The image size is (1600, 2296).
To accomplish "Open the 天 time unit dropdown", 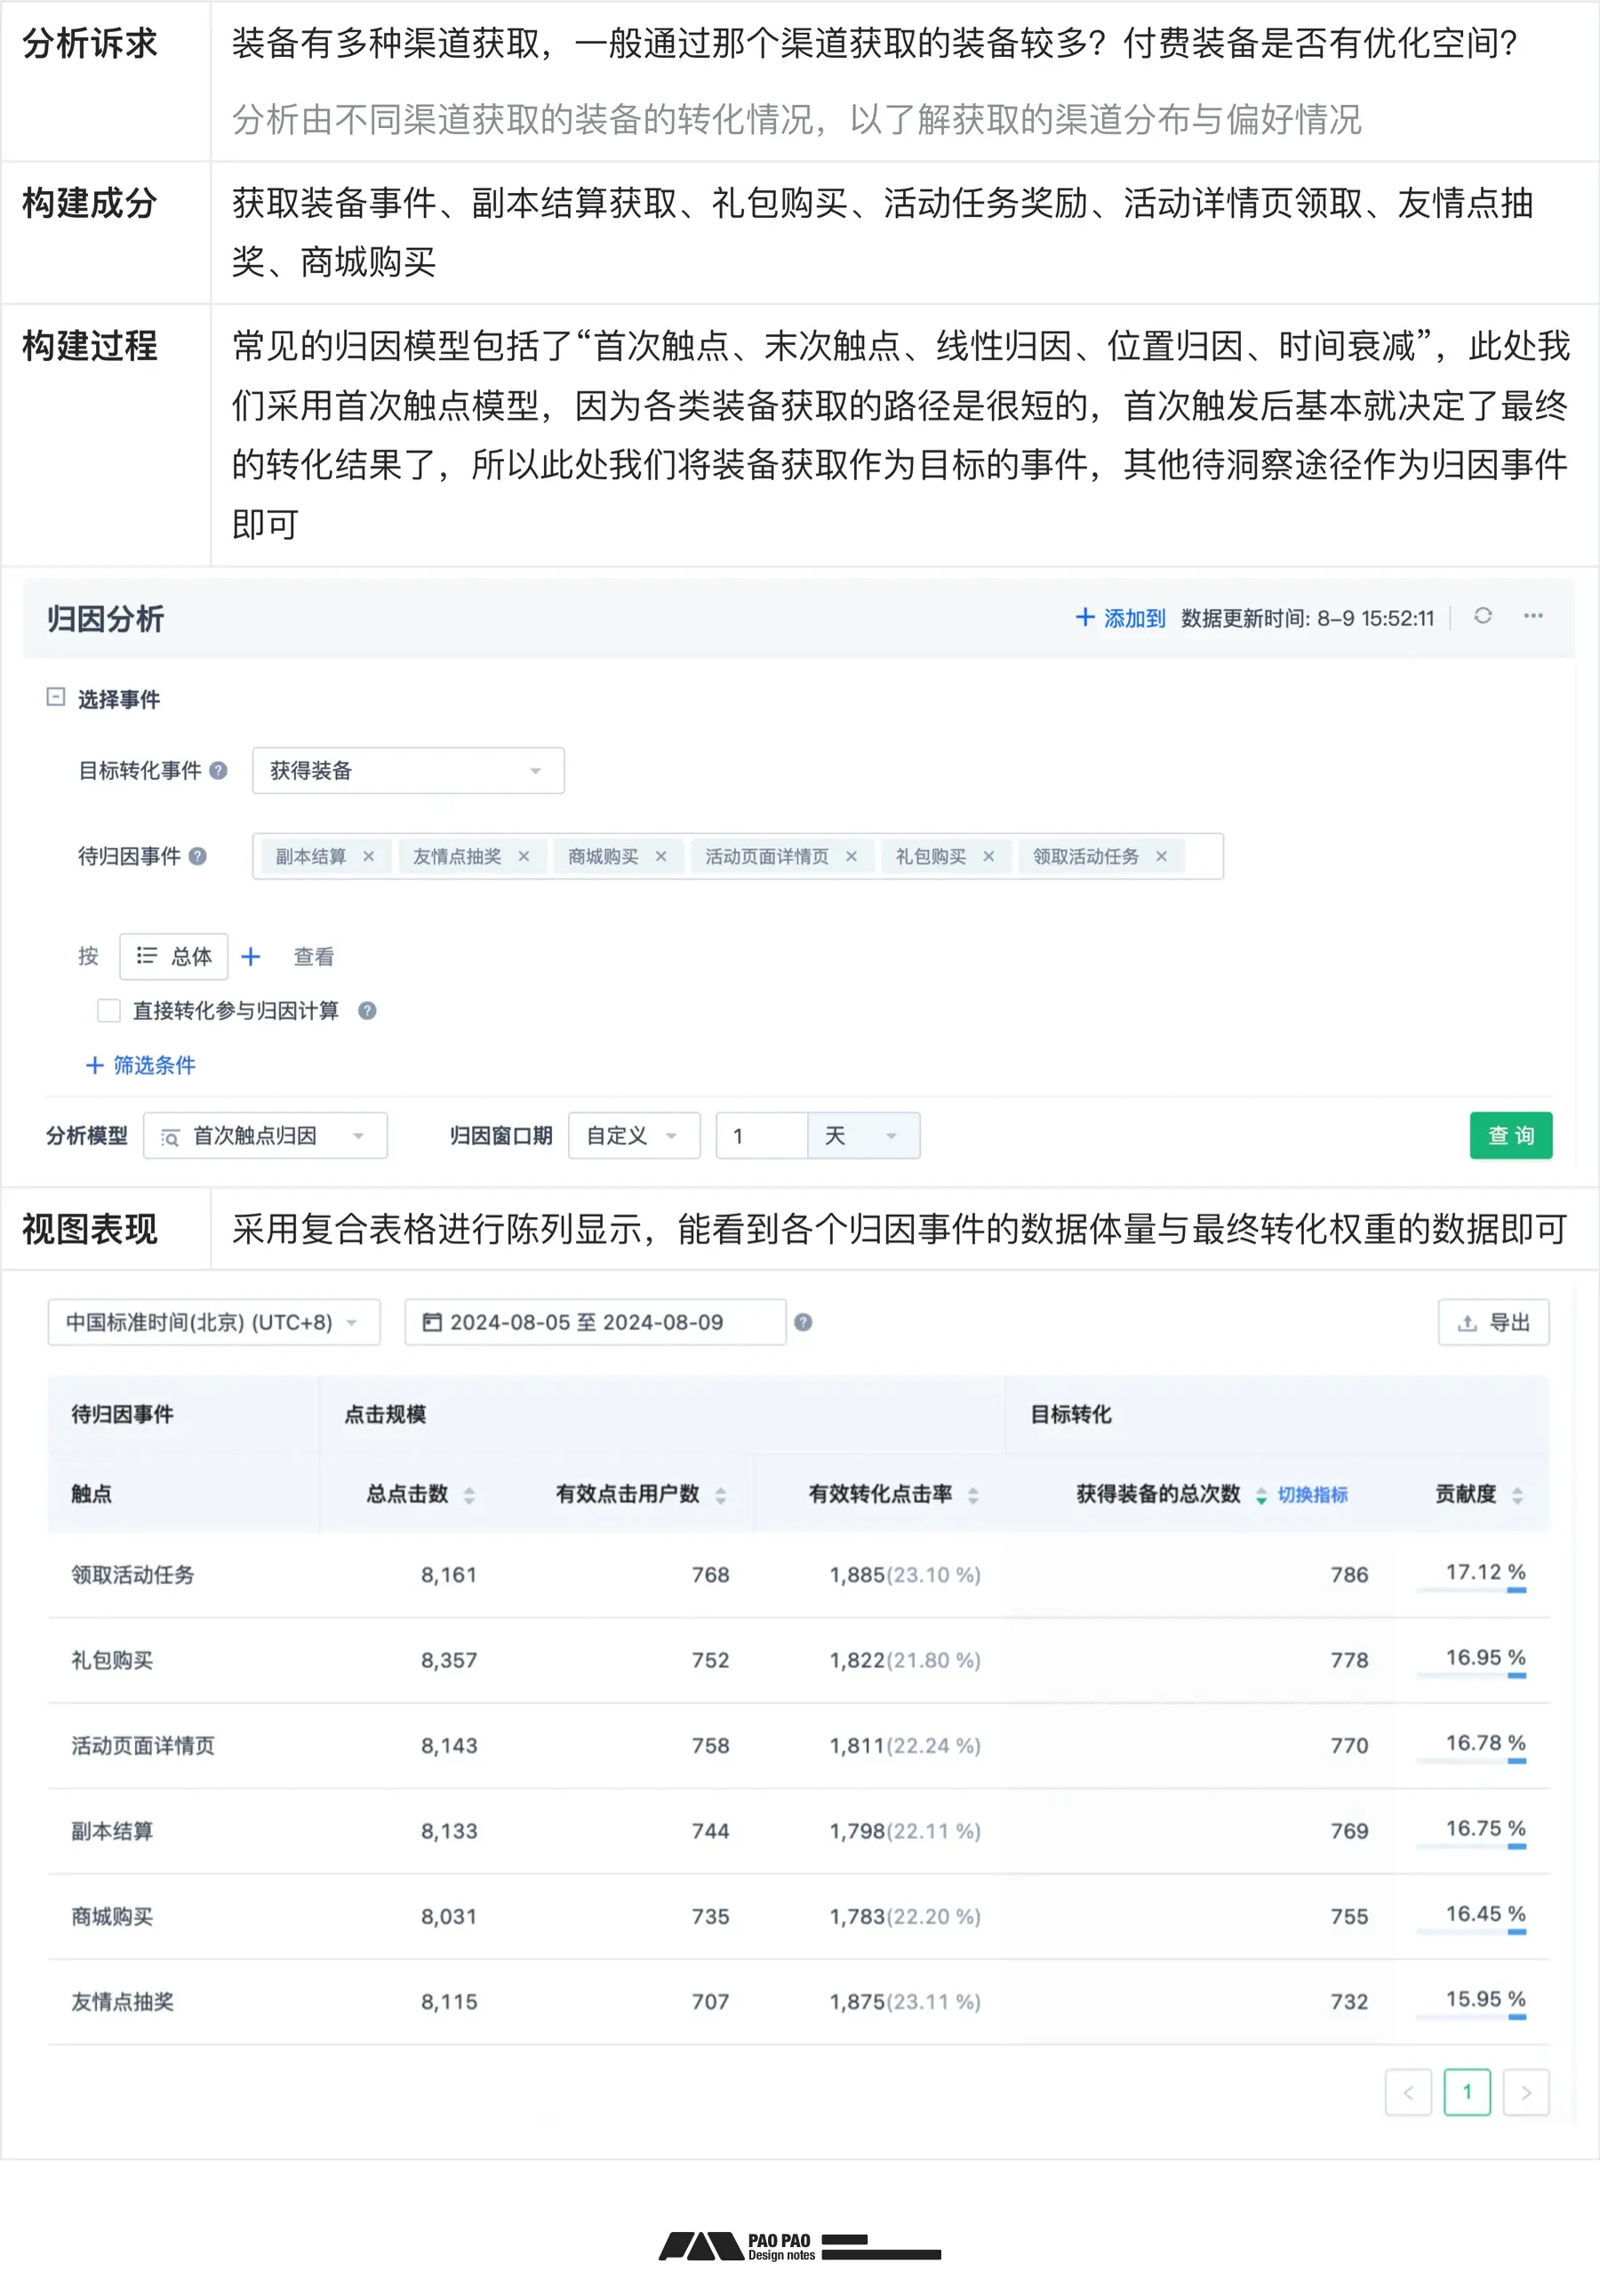I will [862, 1136].
